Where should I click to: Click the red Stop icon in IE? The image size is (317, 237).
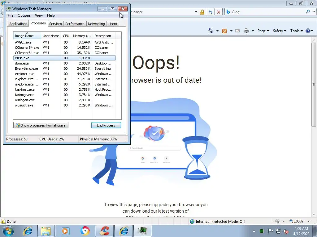point(219,12)
